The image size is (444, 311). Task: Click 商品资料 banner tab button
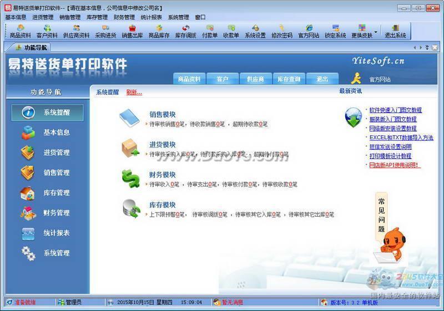point(189,79)
